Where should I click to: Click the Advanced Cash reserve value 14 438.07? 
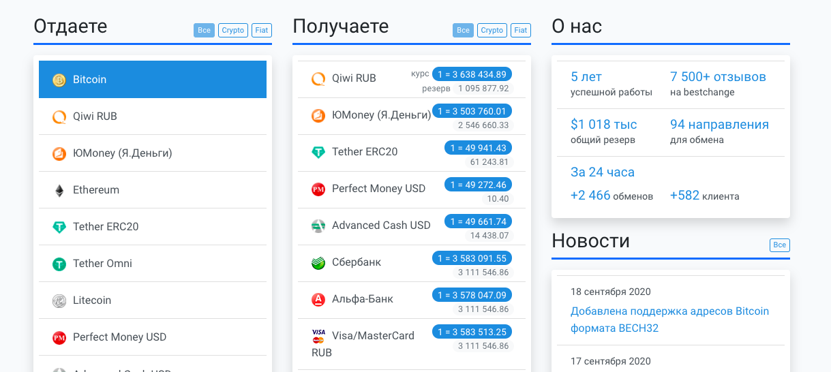(x=489, y=236)
